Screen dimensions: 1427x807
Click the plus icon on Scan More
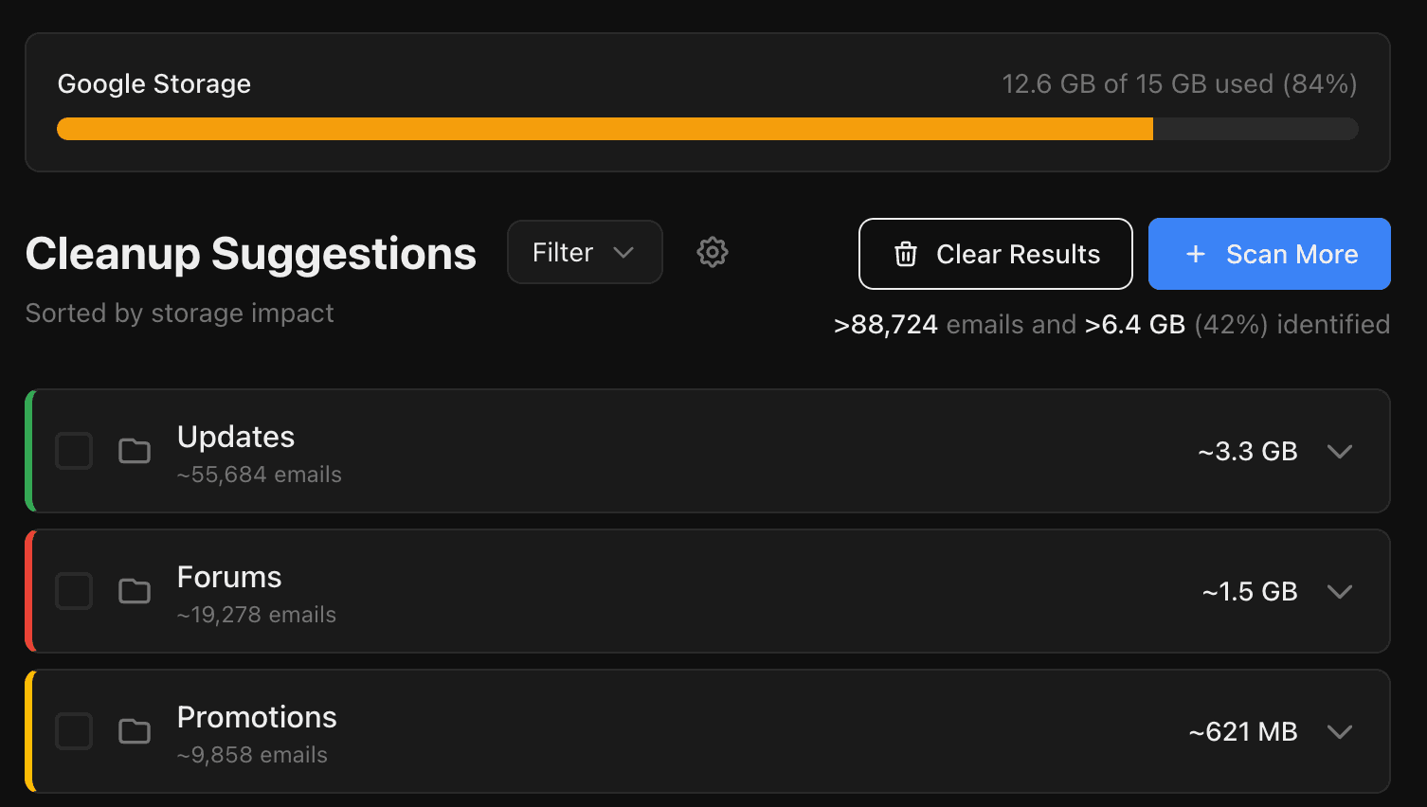pos(1194,254)
